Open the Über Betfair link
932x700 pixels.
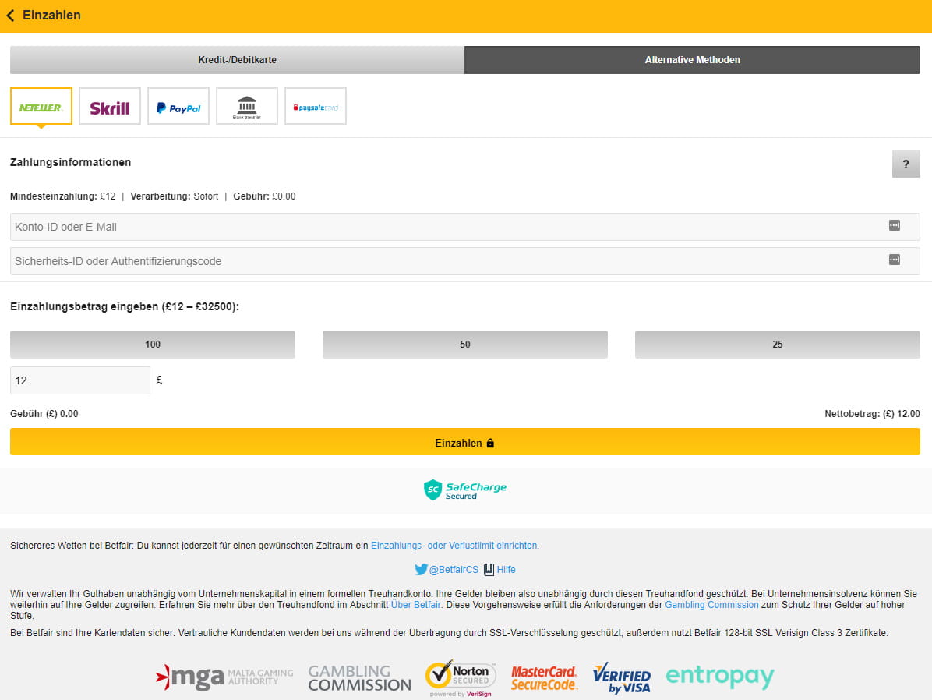pyautogui.click(x=415, y=605)
